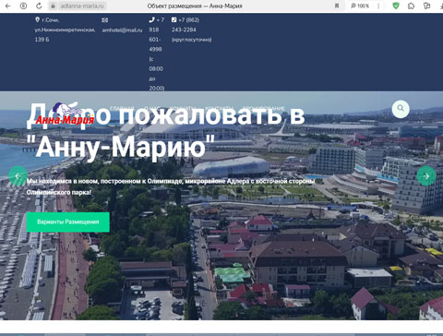This screenshot has width=443, height=336.
Task: Click the 'Добро пожаловать в' heading
Action: click(x=165, y=114)
